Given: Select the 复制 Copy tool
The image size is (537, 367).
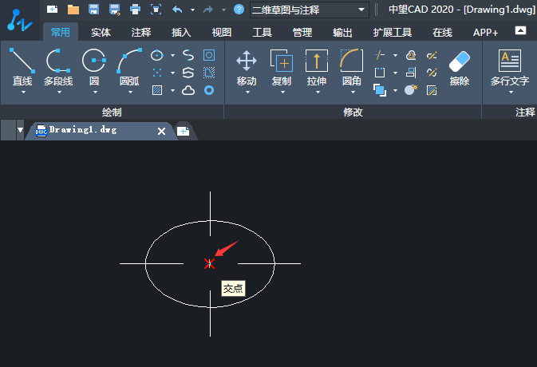Looking at the screenshot, I should [282, 67].
